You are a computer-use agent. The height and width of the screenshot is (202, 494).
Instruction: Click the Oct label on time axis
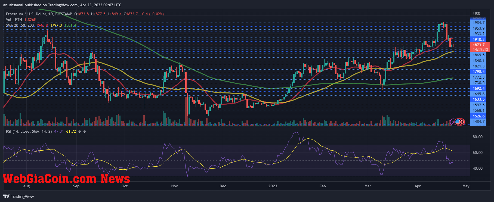click(x=125, y=186)
